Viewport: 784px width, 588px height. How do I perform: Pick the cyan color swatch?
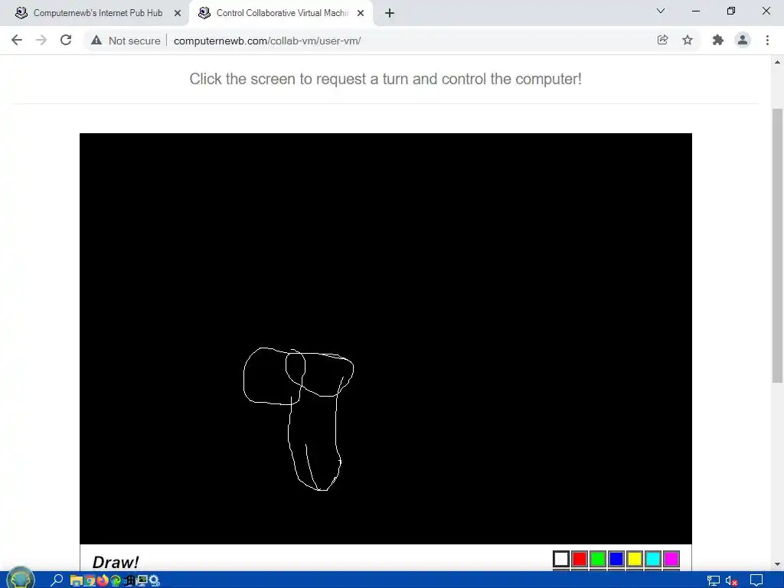pyautogui.click(x=653, y=558)
